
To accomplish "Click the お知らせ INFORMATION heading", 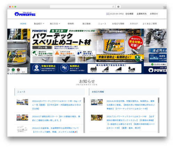I will (87, 82).
